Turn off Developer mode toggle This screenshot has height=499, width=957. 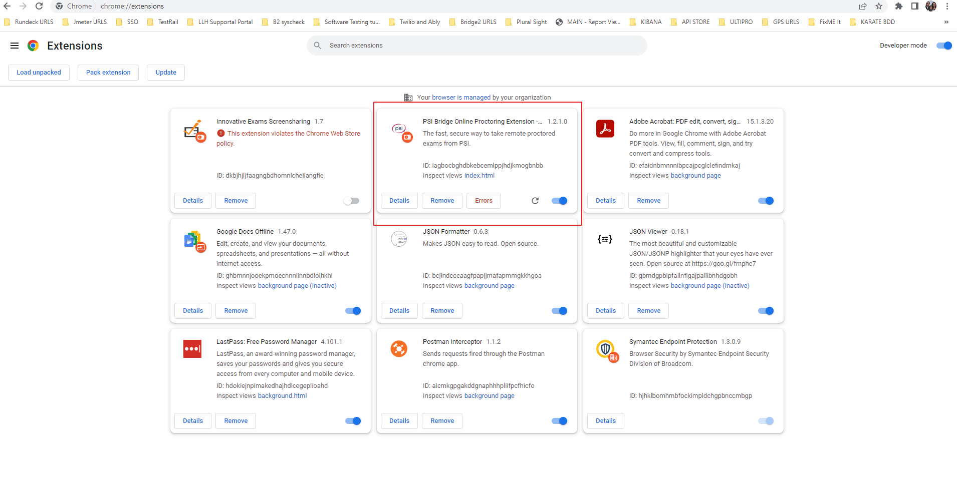944,46
